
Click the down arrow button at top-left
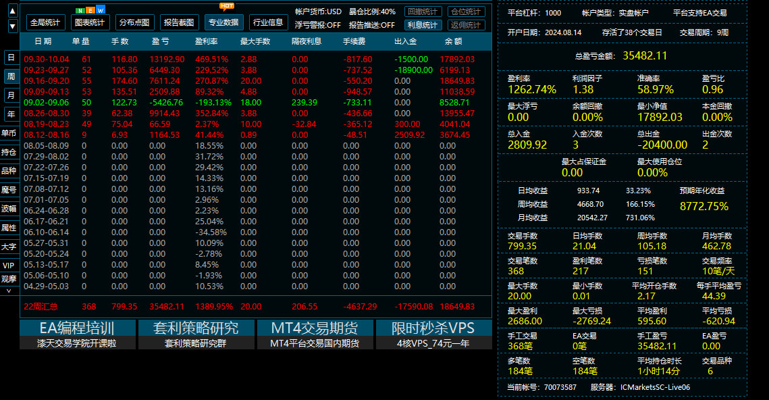point(13,26)
